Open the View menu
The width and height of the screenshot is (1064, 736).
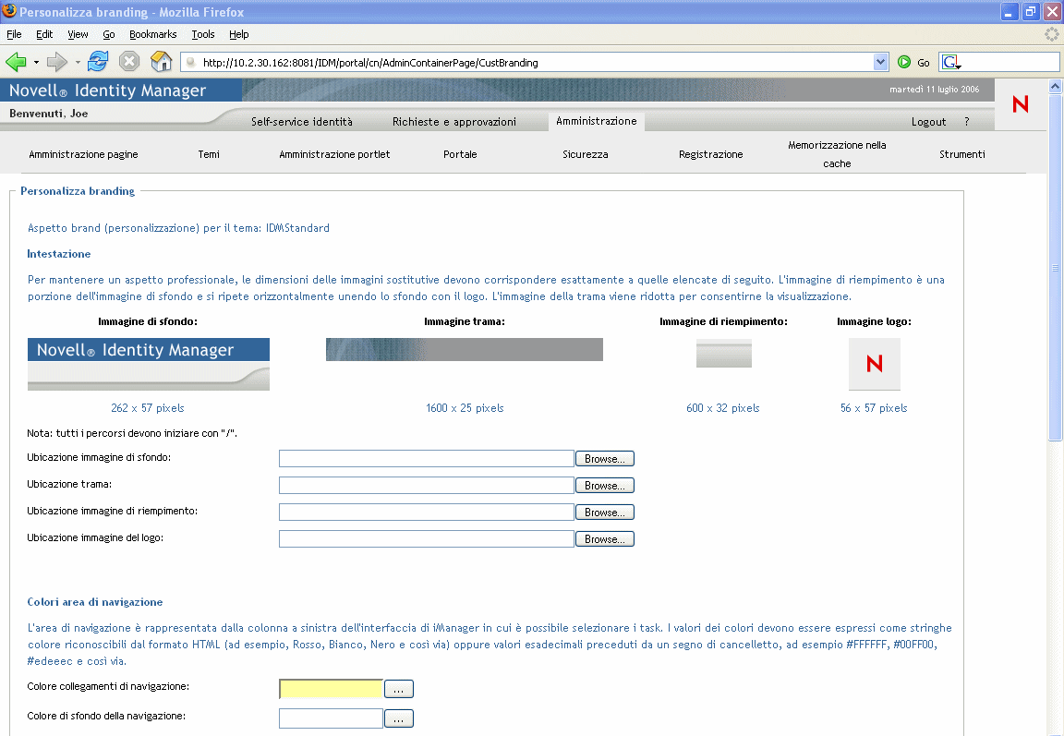pos(78,34)
